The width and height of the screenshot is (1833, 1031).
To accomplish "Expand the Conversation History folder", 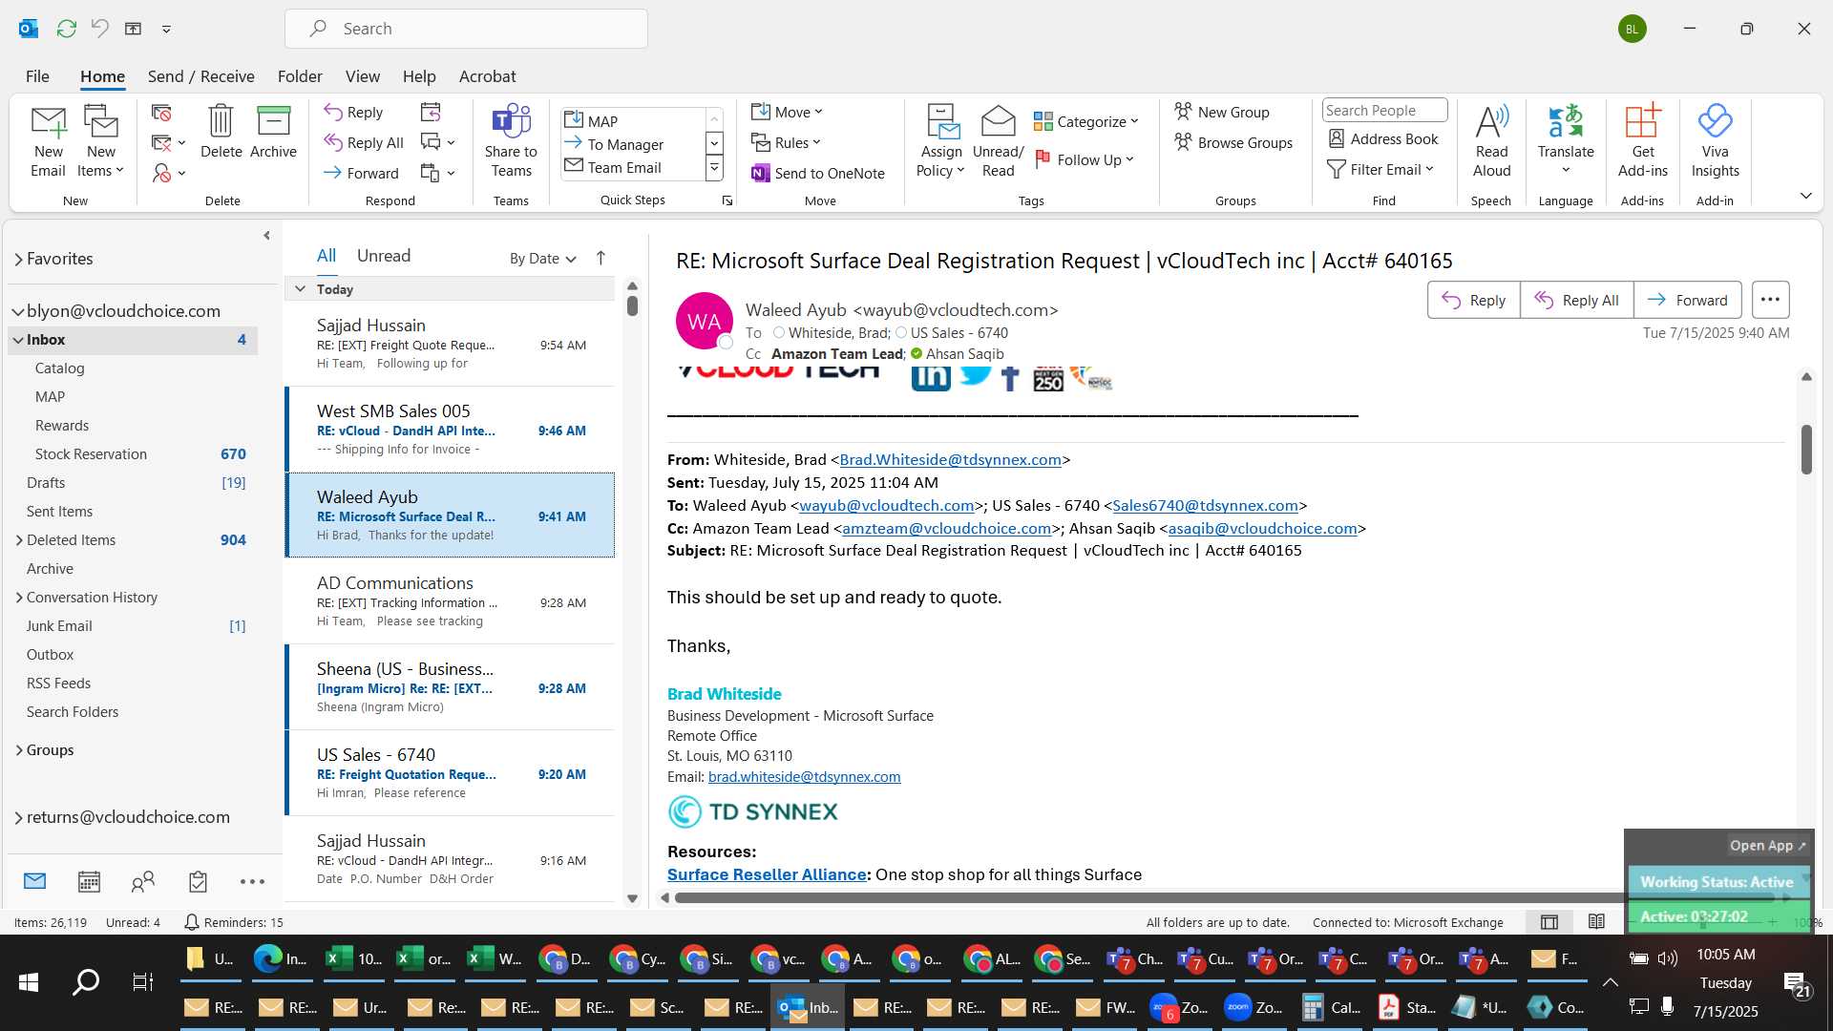I will pos(19,598).
